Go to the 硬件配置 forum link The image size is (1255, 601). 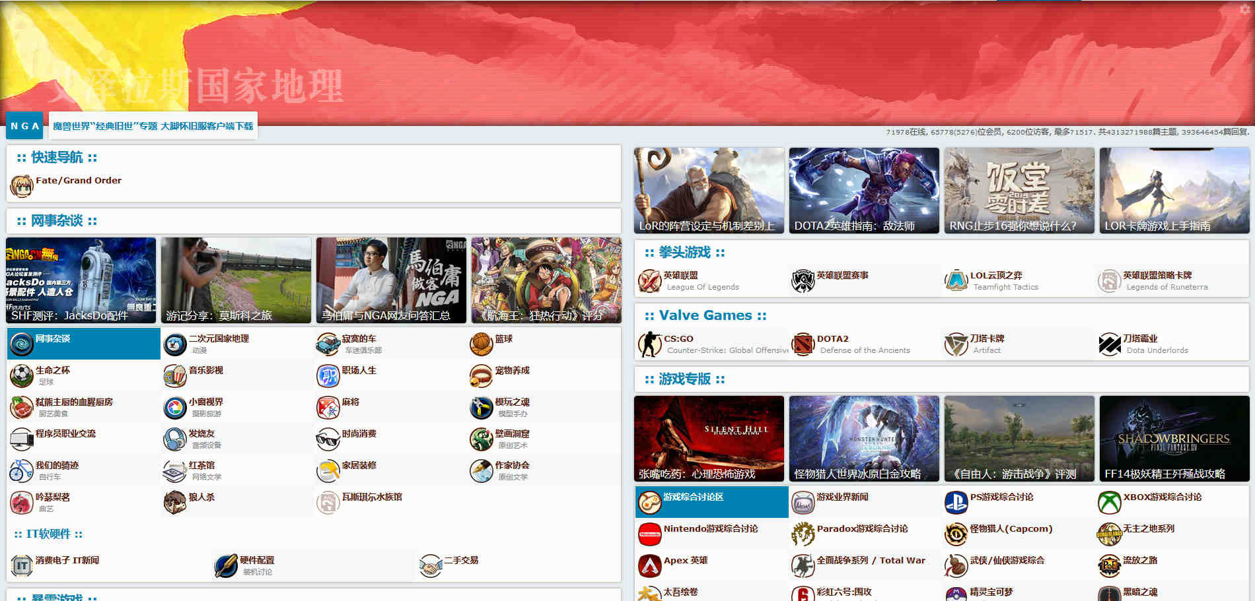point(257,561)
